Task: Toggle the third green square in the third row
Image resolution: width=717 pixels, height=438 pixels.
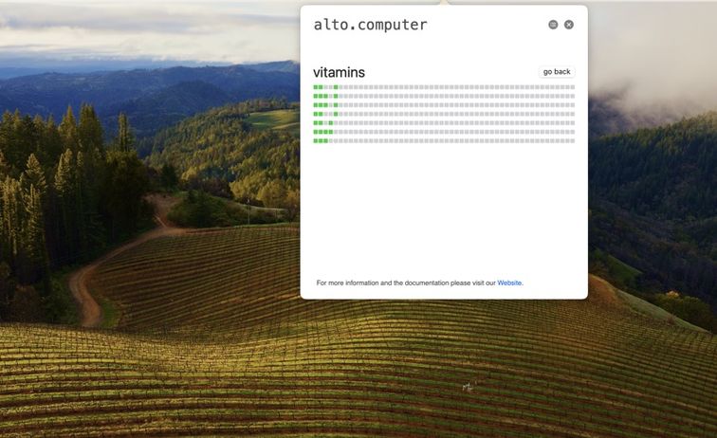Action: (325, 105)
